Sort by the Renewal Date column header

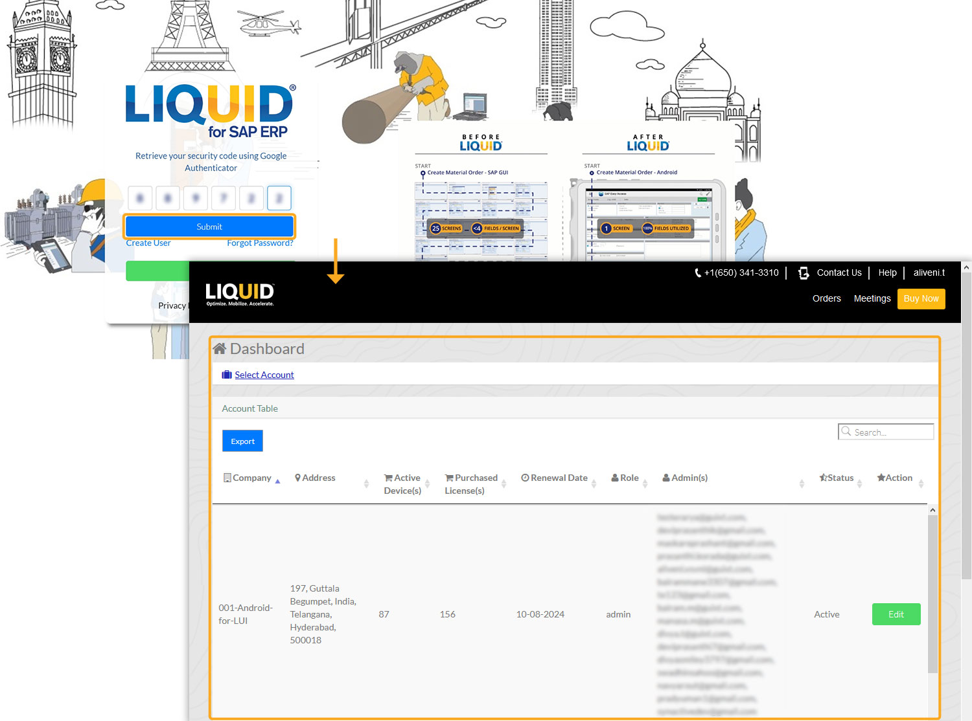tap(559, 478)
